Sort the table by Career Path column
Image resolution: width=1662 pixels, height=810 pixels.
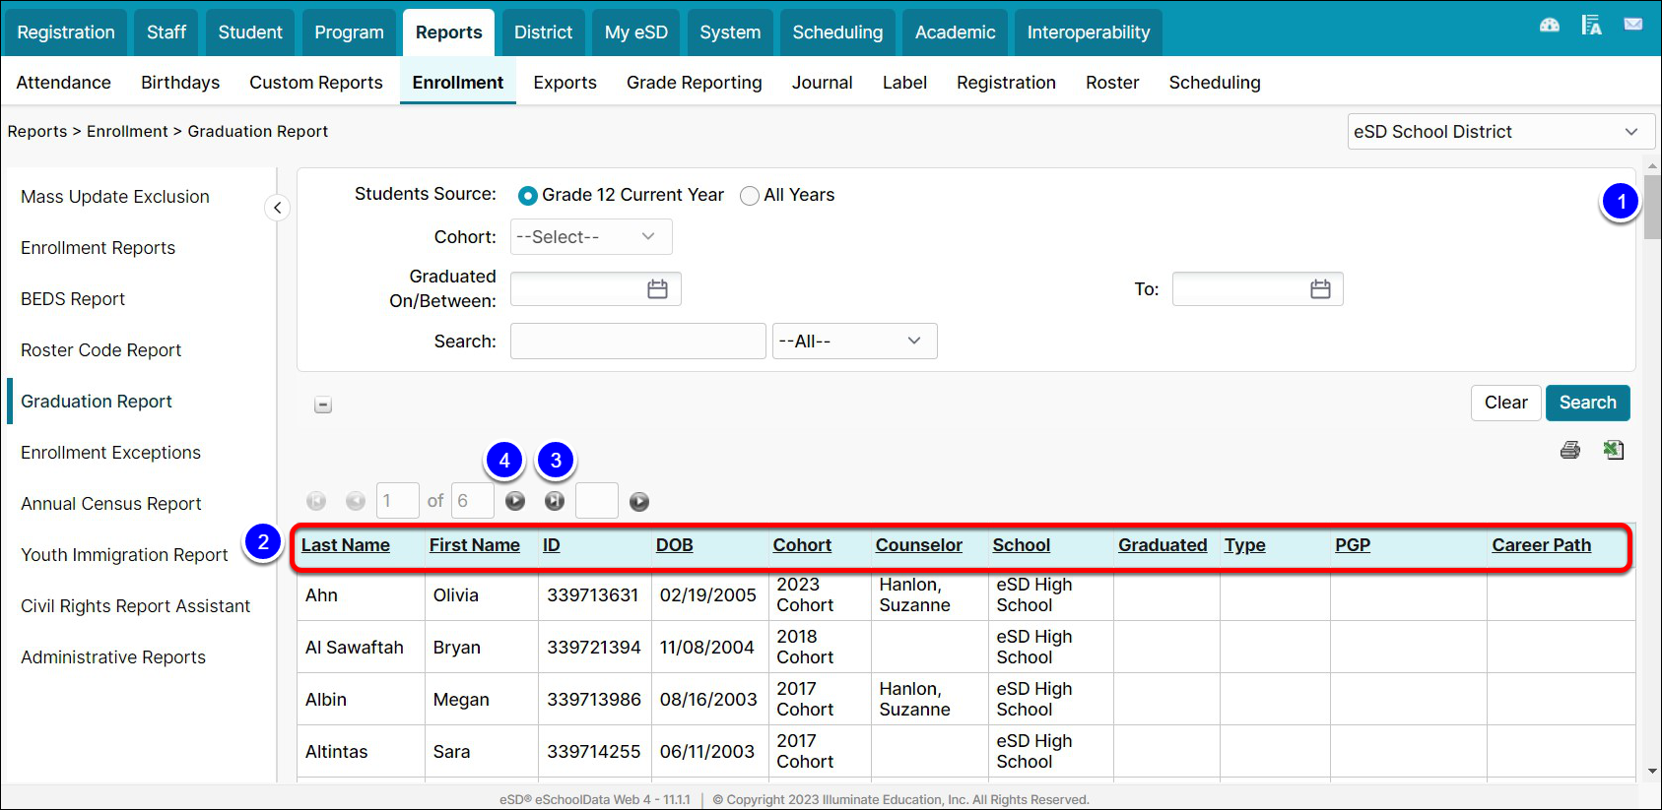click(x=1542, y=545)
